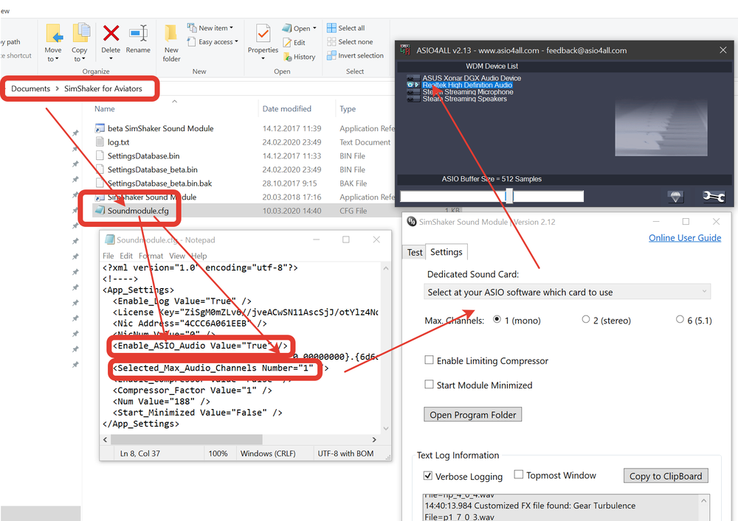Click beta SimShaker Sound Module shortcut icon
Viewport: 738px width, 521px height.
point(100,128)
